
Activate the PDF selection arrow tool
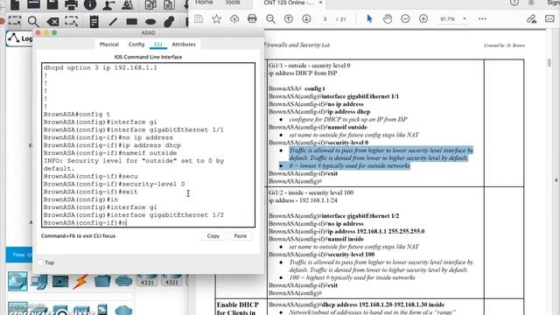(369, 18)
